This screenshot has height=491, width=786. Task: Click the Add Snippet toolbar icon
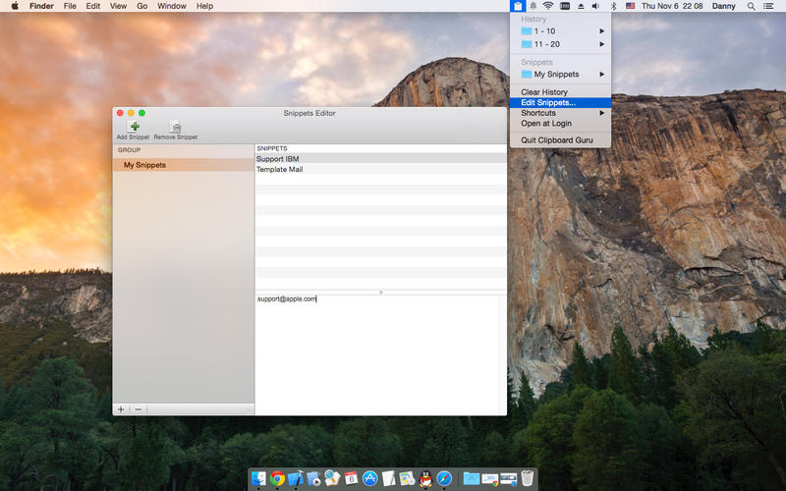click(x=134, y=130)
